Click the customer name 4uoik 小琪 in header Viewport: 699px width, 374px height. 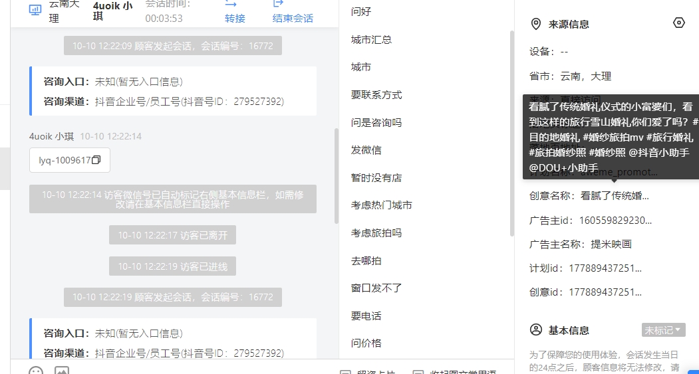[113, 11]
